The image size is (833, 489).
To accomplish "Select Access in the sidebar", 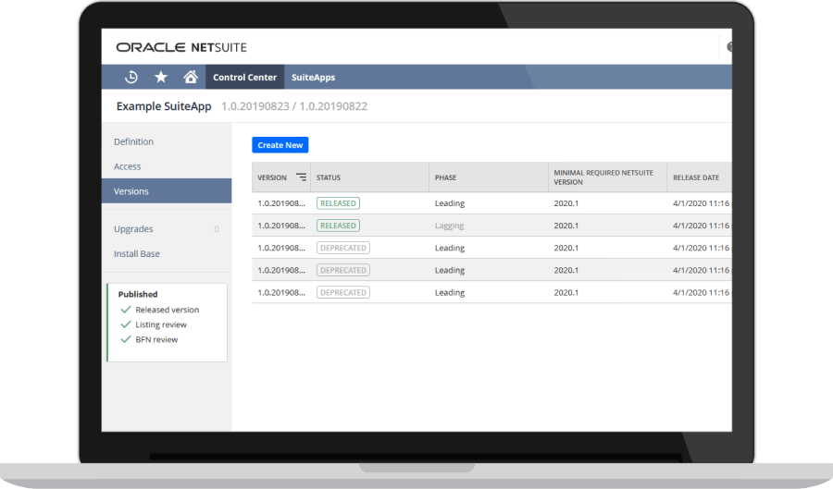I will [128, 166].
